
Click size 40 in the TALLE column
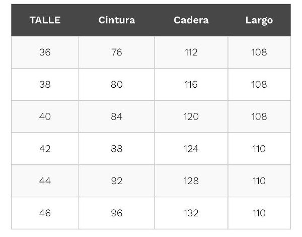tap(45, 116)
